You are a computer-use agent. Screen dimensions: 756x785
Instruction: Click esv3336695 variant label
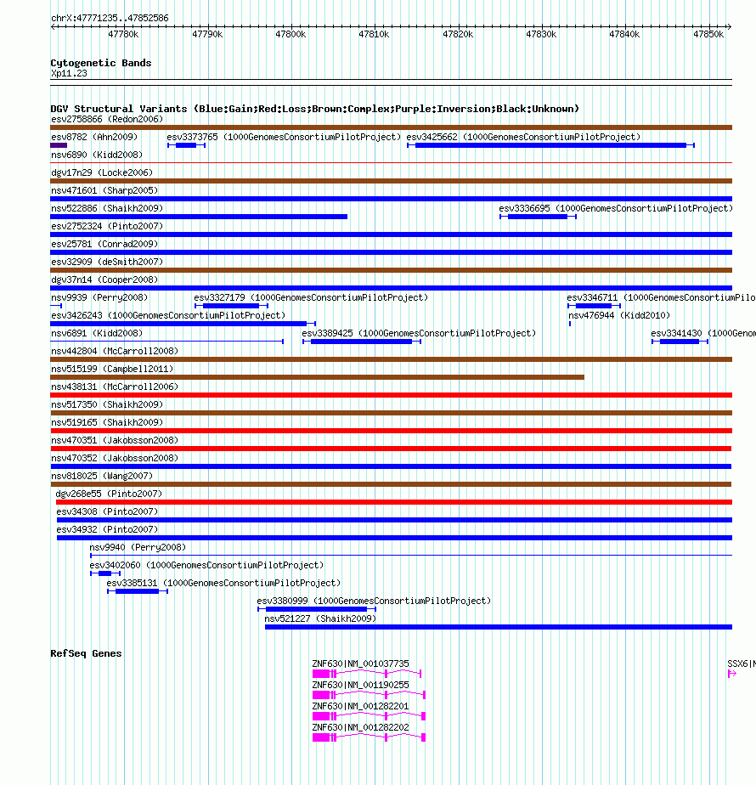(616, 208)
